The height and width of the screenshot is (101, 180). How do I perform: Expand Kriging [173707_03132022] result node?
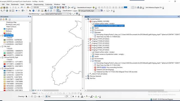click(x=88, y=39)
